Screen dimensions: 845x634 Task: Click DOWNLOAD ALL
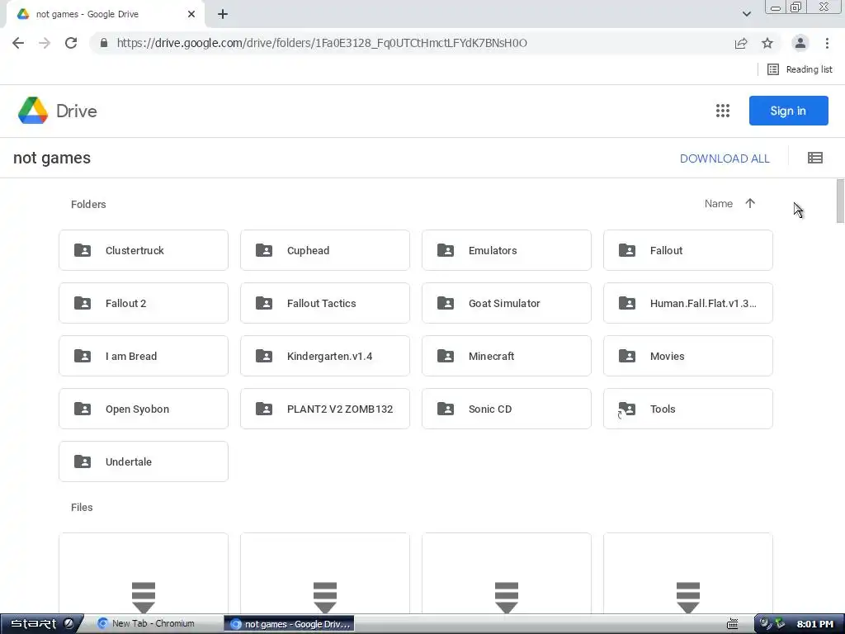tap(725, 158)
